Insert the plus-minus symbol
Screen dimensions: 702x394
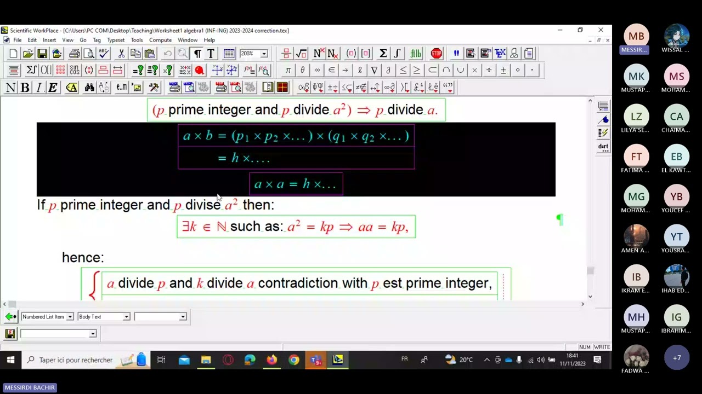(503, 70)
